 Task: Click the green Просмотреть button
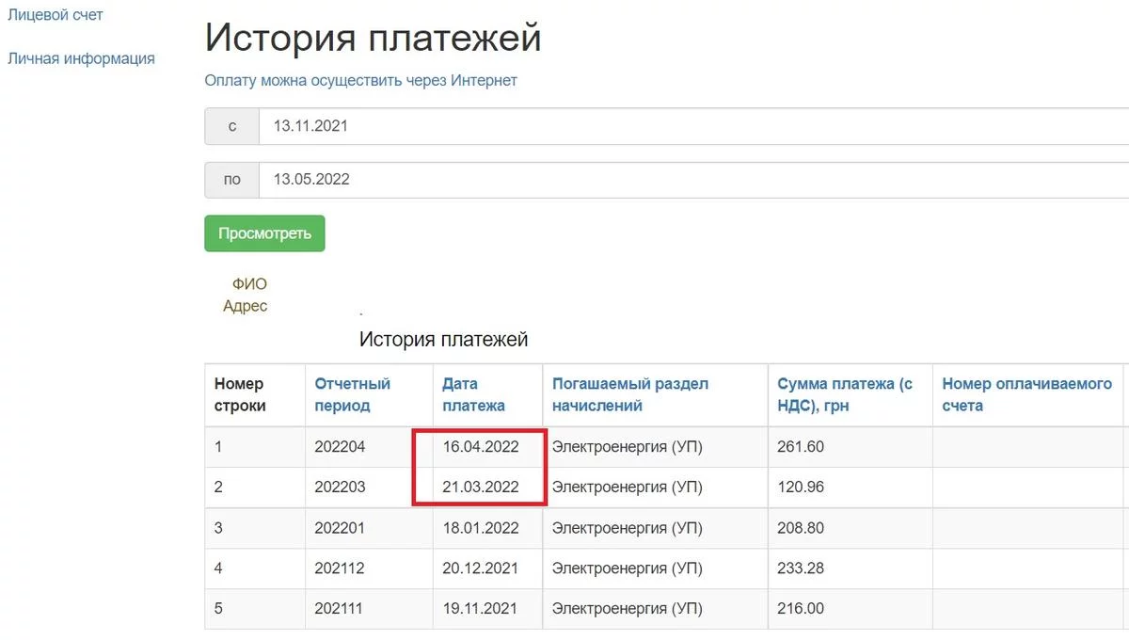pos(264,233)
